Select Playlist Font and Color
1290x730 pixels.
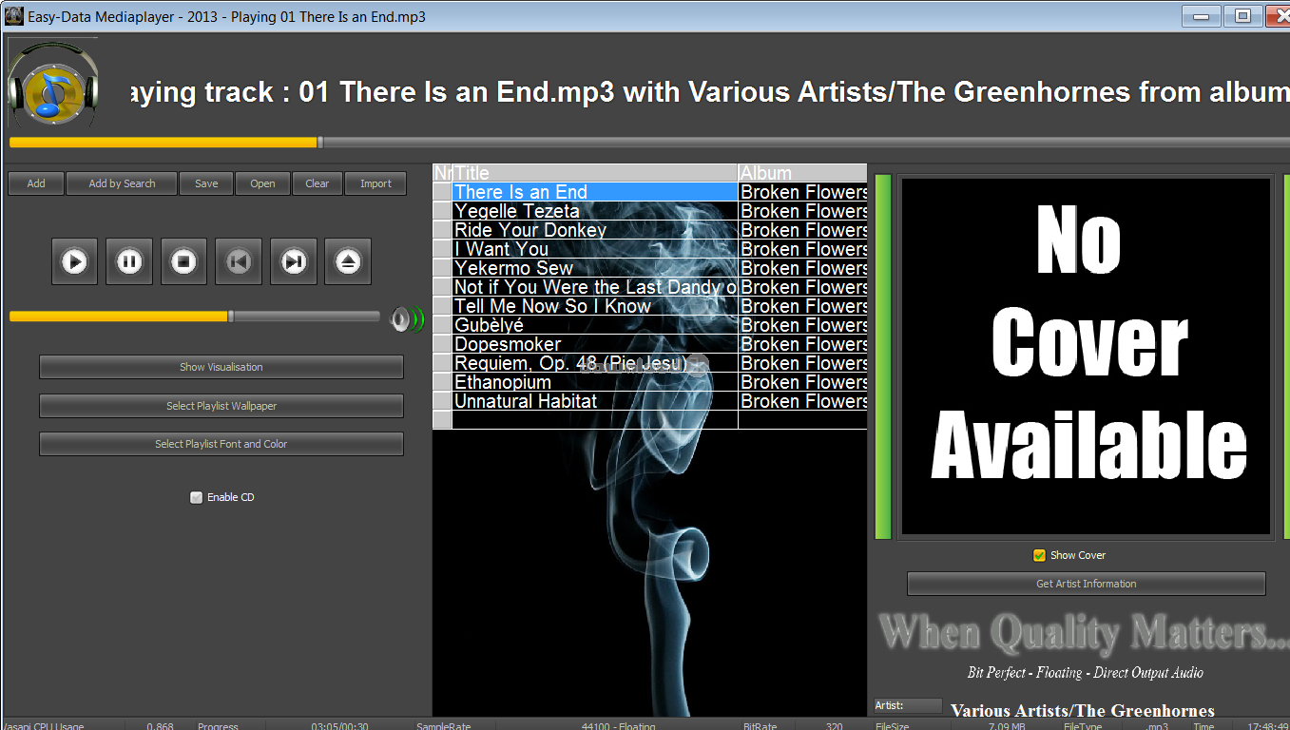click(221, 444)
